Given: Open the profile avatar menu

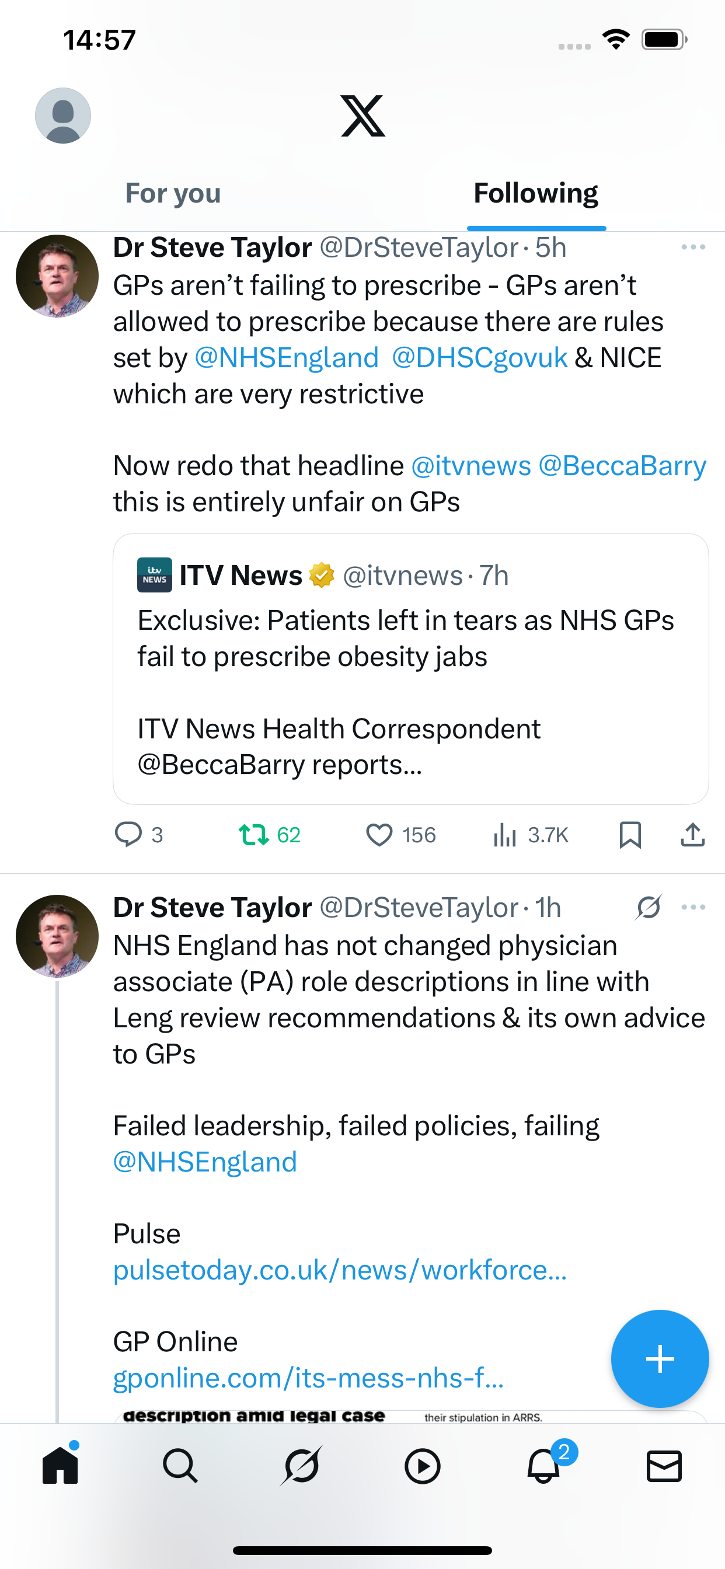Looking at the screenshot, I should 63,116.
